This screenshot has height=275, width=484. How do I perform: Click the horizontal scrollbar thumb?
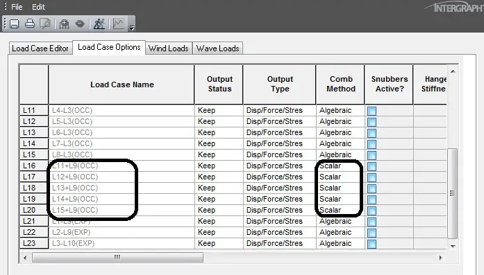pos(117,258)
